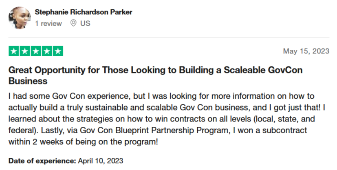Viewport: 337px width, 170px height.
Task: Click the reviewer's profile avatar photo
Action: pyautogui.click(x=20, y=18)
